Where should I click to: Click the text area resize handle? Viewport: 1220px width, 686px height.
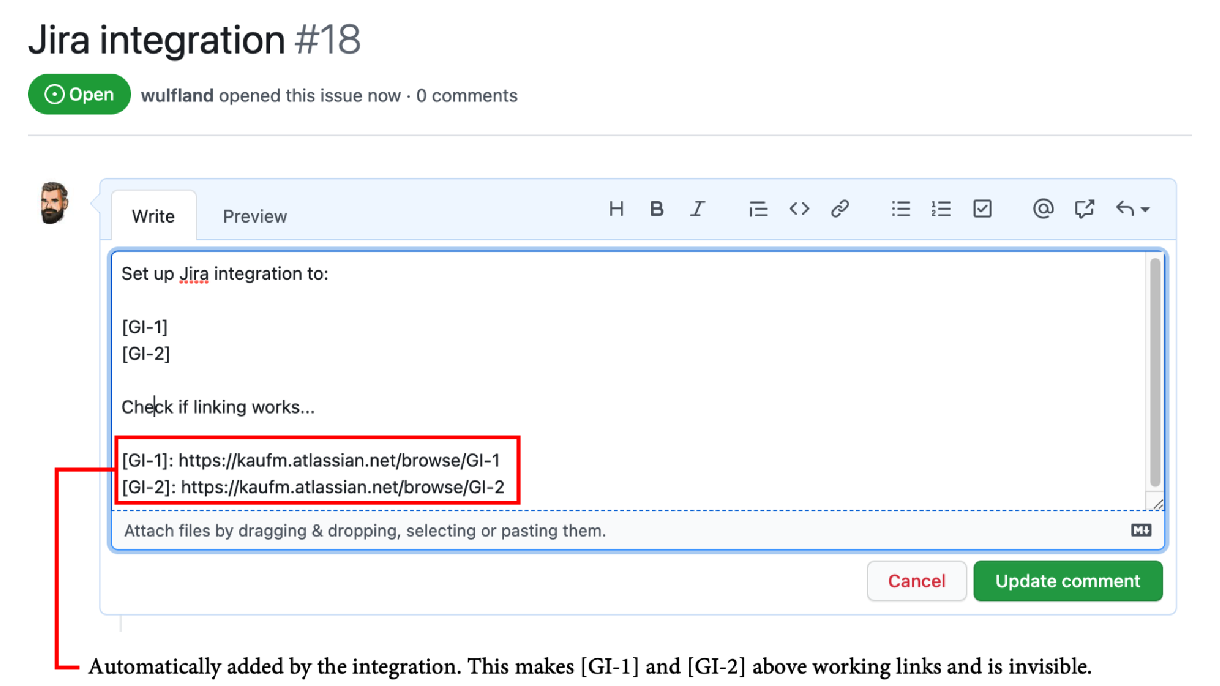1157,505
